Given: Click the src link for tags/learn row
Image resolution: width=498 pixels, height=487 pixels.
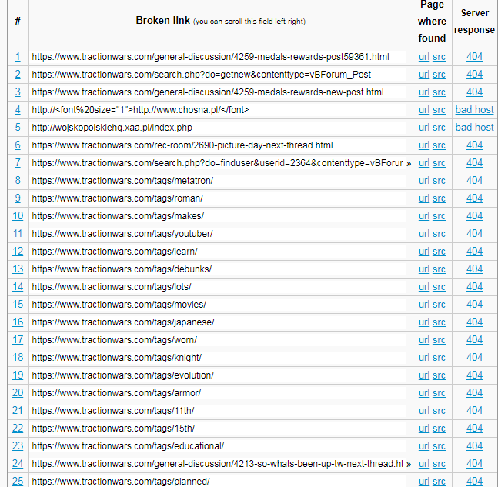Looking at the screenshot, I should (x=439, y=252).
